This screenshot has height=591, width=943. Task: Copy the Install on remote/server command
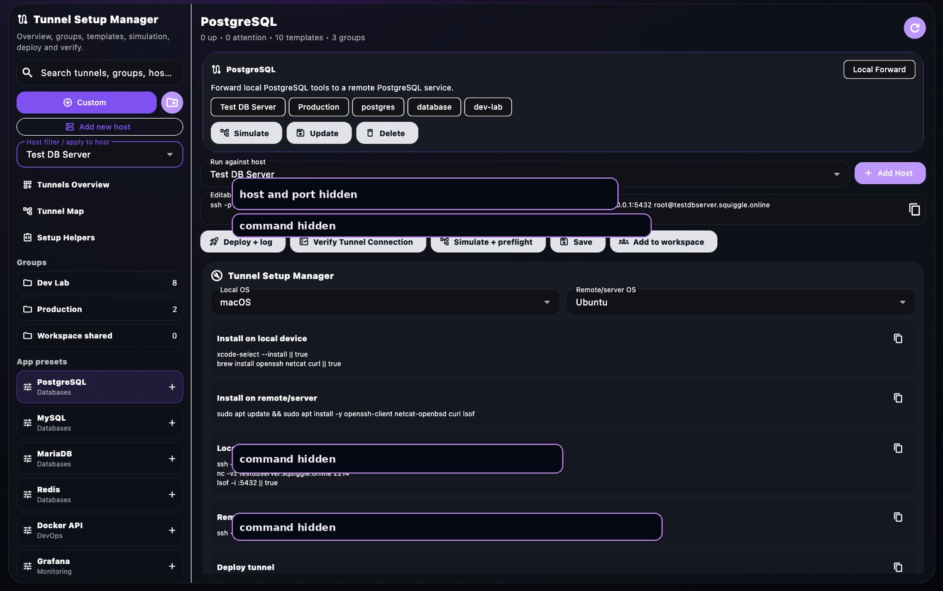pyautogui.click(x=898, y=398)
